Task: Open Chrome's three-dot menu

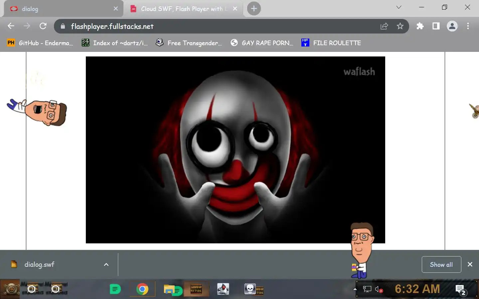Action: [x=468, y=26]
